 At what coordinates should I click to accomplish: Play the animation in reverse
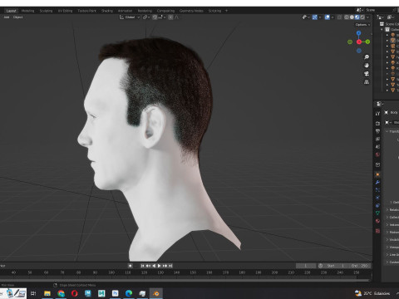(154, 266)
